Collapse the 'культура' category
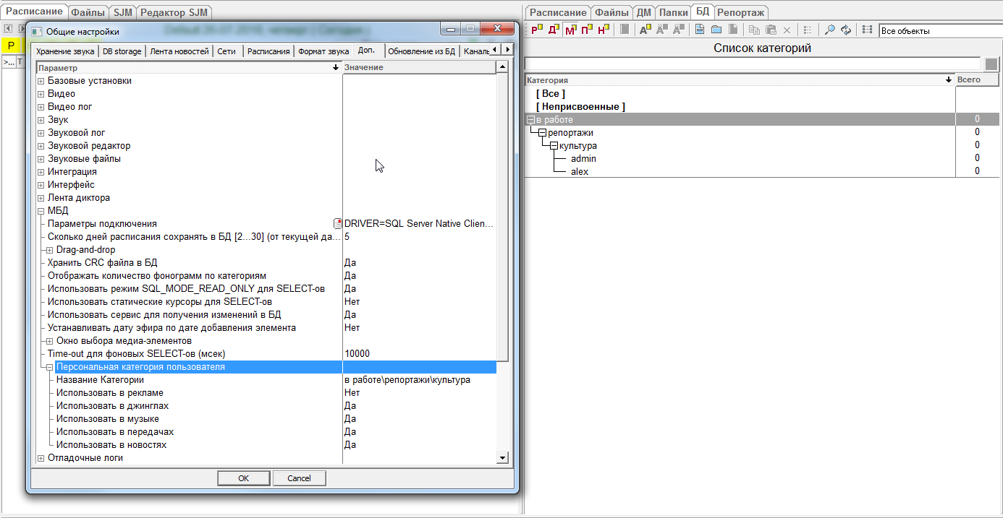The image size is (1003, 518). point(554,146)
